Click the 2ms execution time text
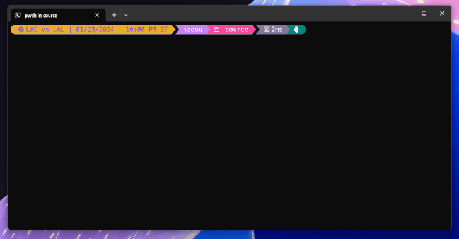459x239 pixels. click(x=277, y=30)
